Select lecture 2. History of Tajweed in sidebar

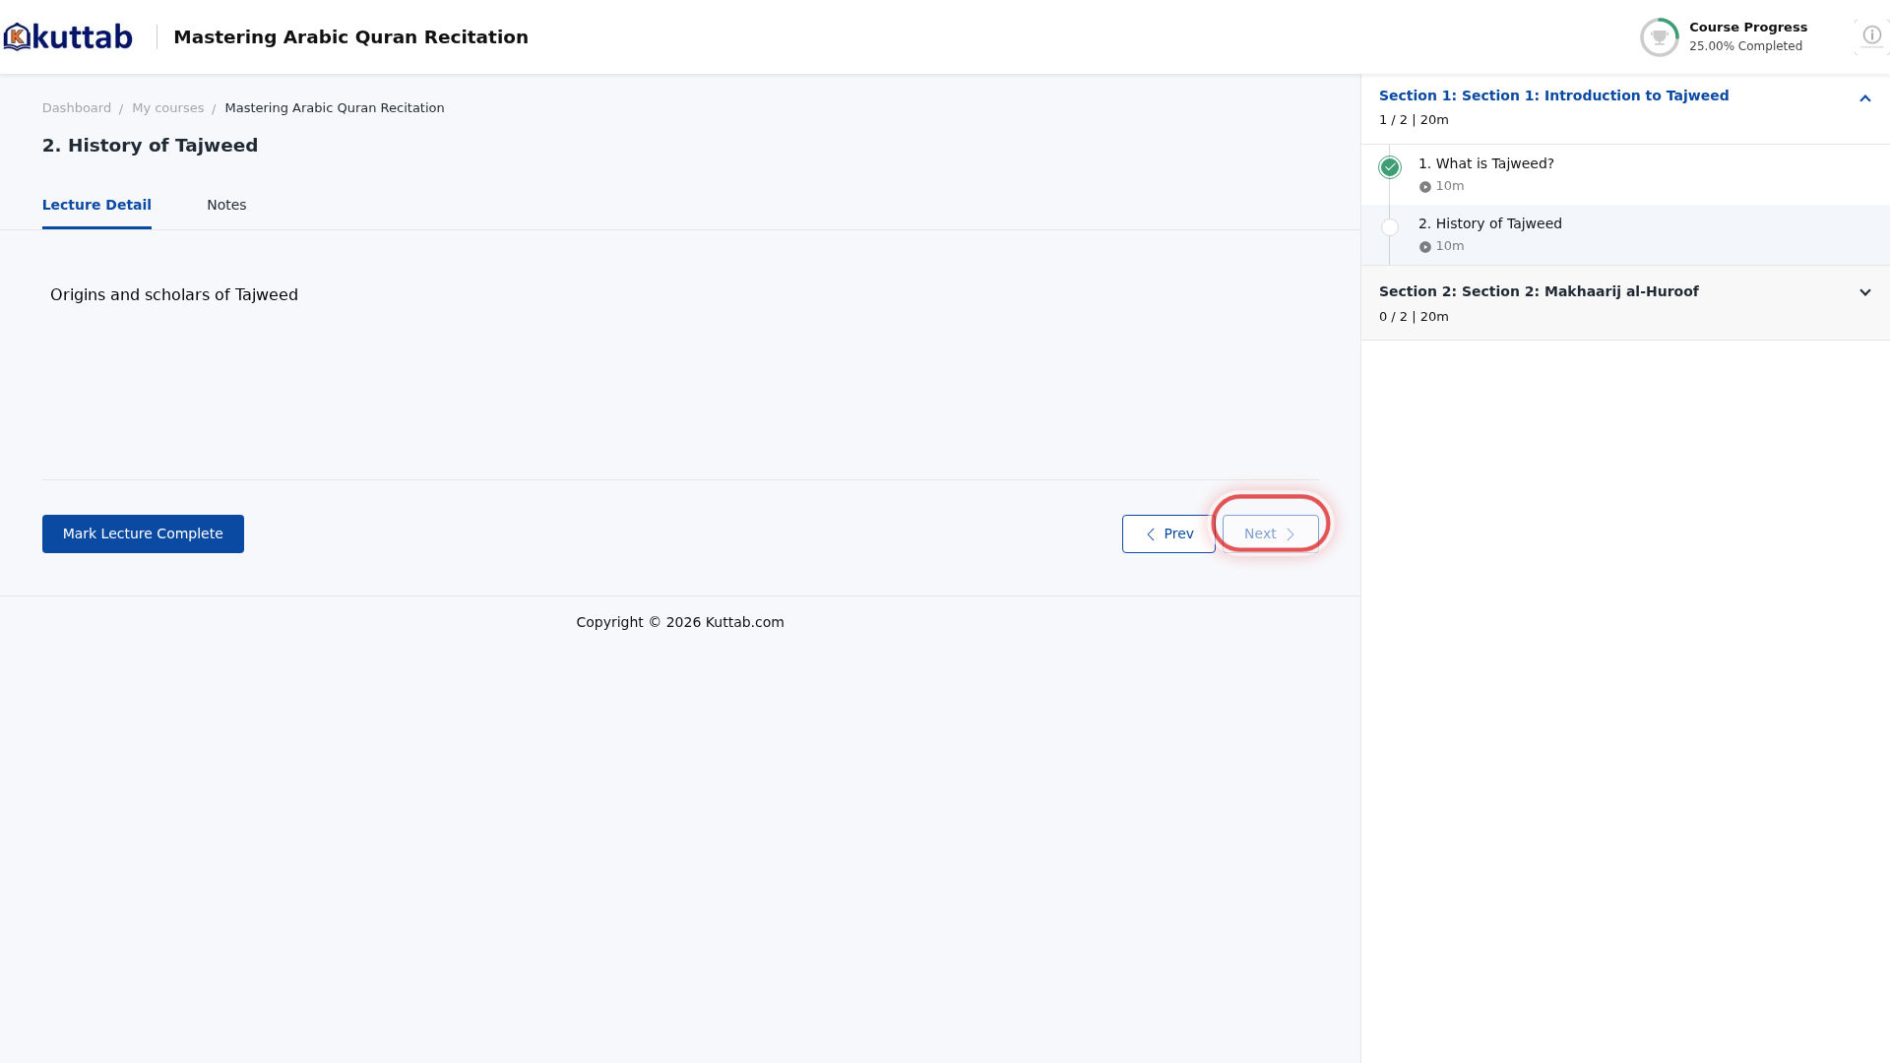(1489, 223)
